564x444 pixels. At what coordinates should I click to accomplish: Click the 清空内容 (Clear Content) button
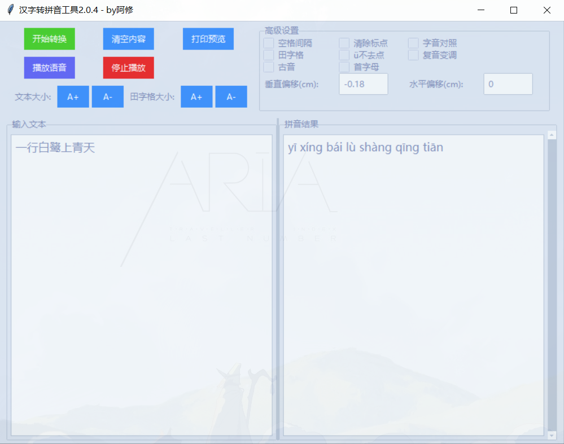pyautogui.click(x=128, y=38)
